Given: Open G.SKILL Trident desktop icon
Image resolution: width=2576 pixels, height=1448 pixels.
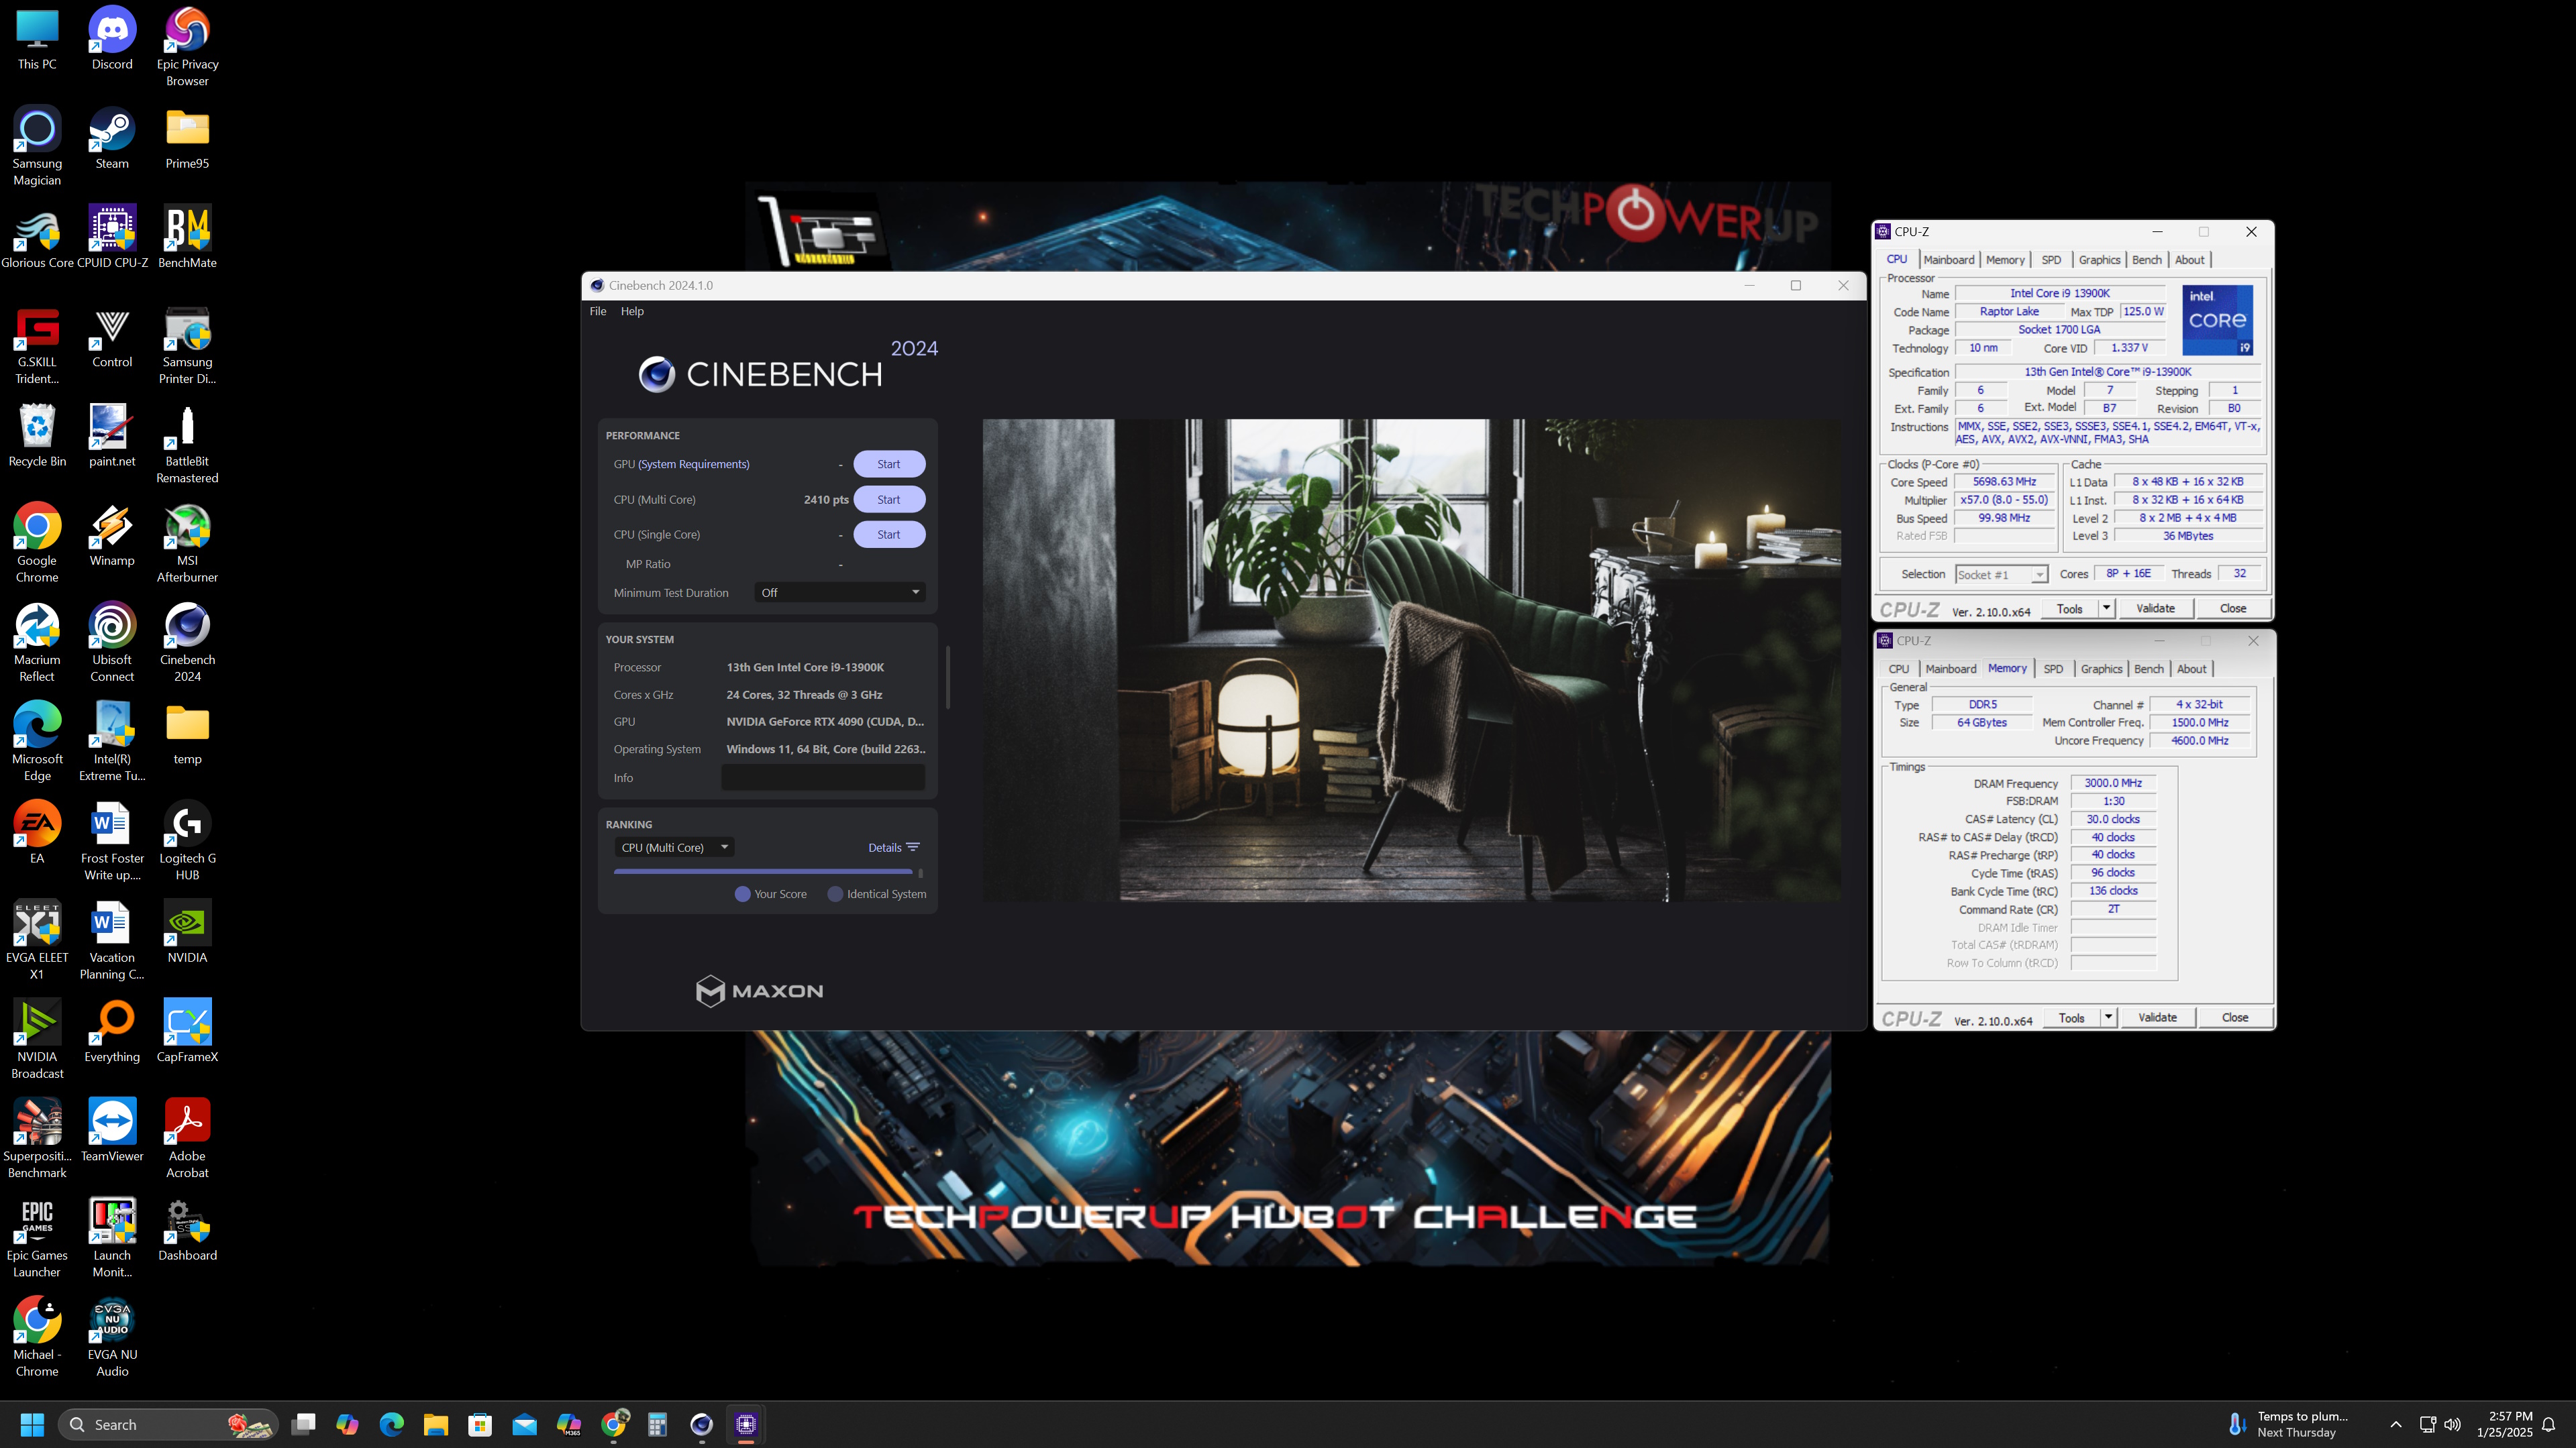Looking at the screenshot, I should [37, 345].
